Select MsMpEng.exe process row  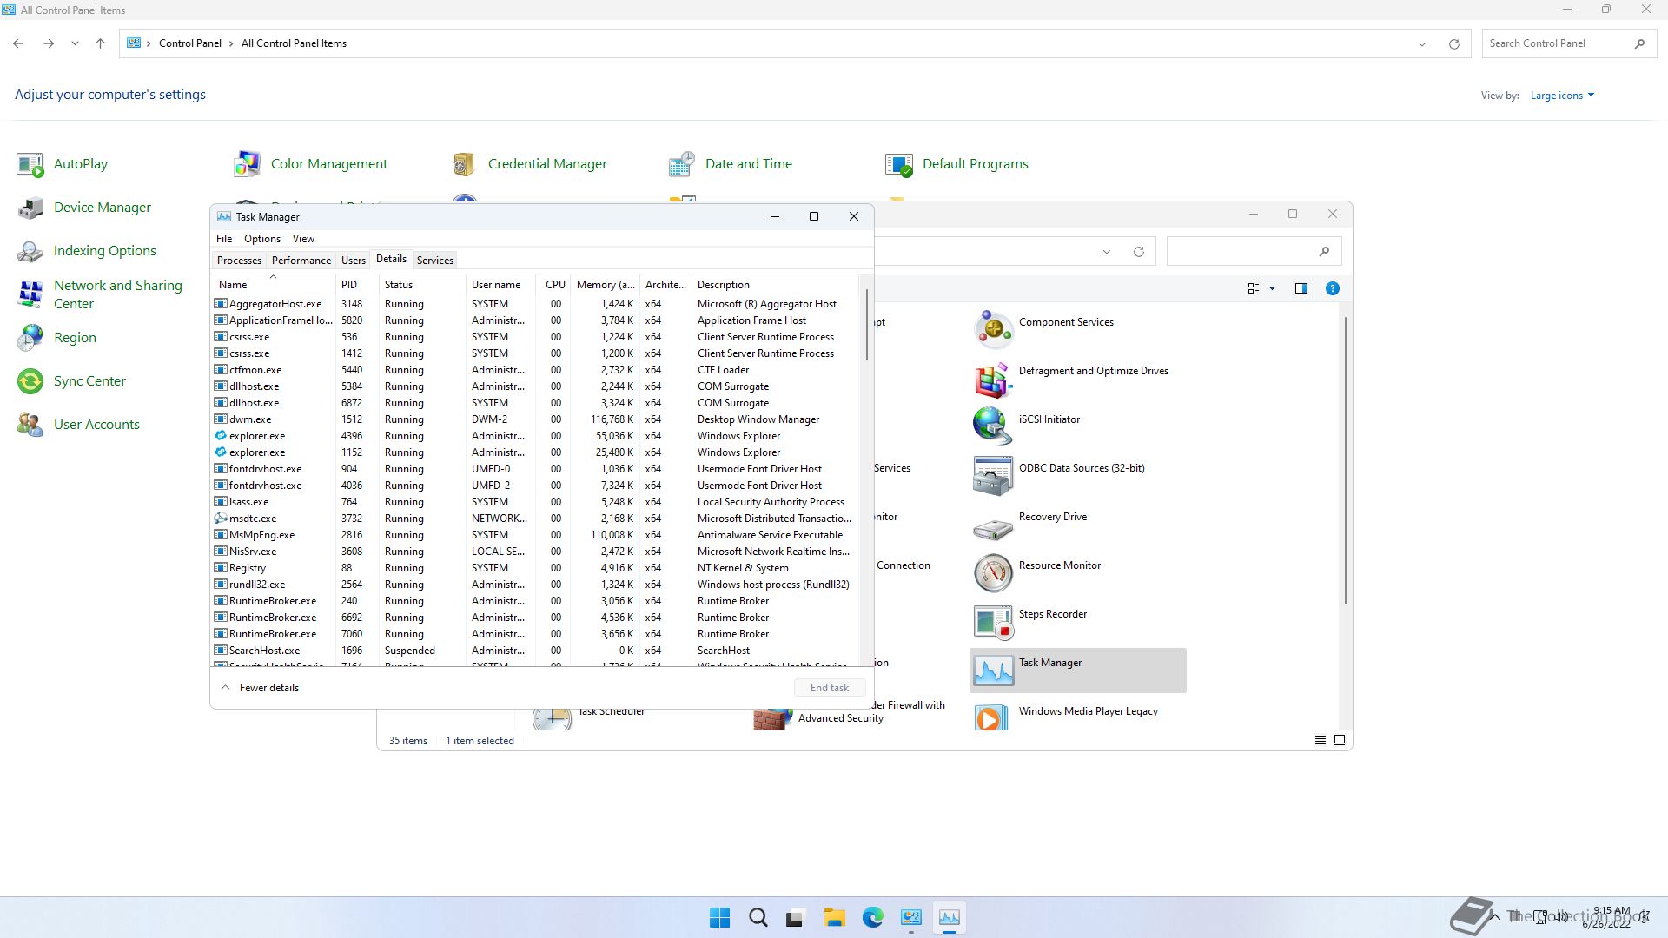(x=534, y=535)
